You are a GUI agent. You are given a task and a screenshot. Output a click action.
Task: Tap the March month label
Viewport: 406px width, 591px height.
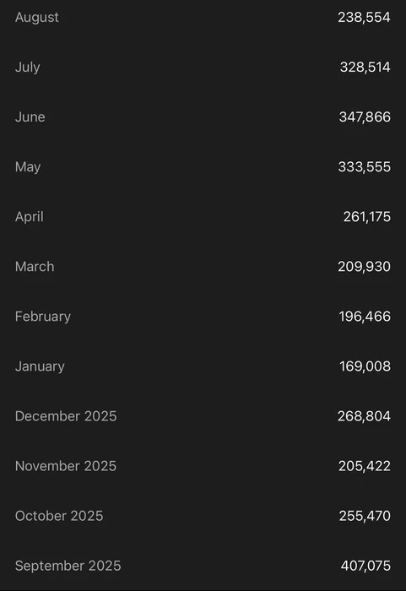coord(35,267)
